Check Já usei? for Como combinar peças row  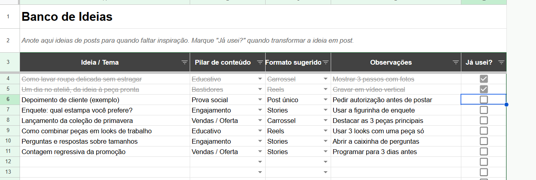tap(484, 131)
